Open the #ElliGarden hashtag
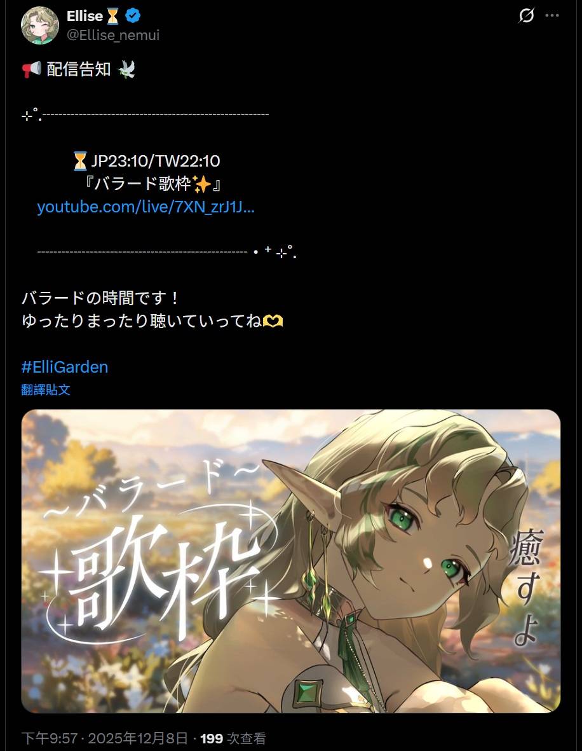Screen dimensions: 582x751 pyautogui.click(x=65, y=367)
